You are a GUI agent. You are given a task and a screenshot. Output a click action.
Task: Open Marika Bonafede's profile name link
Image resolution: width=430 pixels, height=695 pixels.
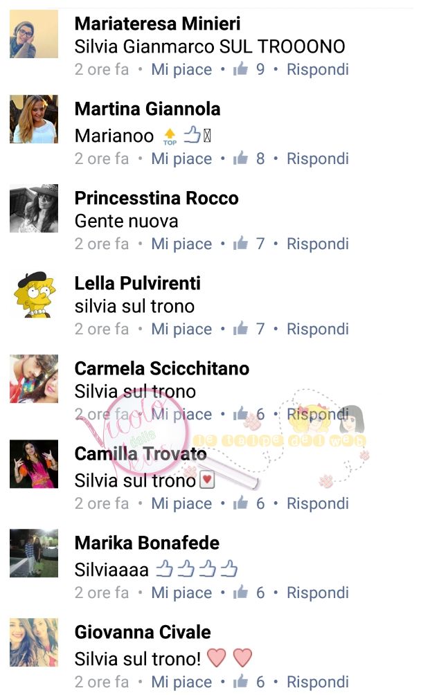pyautogui.click(x=147, y=543)
